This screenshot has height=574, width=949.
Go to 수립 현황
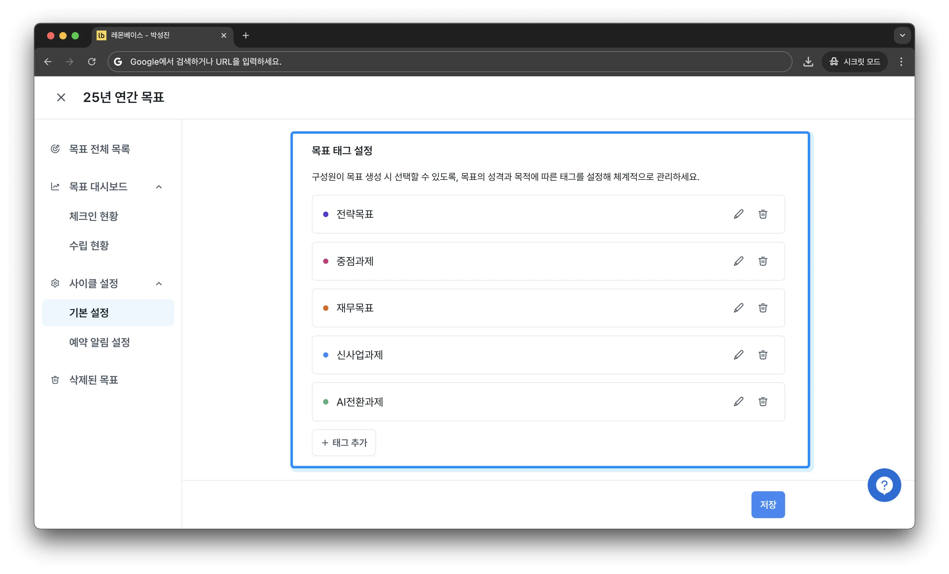pyautogui.click(x=89, y=245)
